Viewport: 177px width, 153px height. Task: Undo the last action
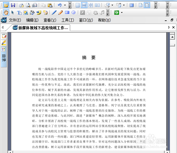point(60,5)
